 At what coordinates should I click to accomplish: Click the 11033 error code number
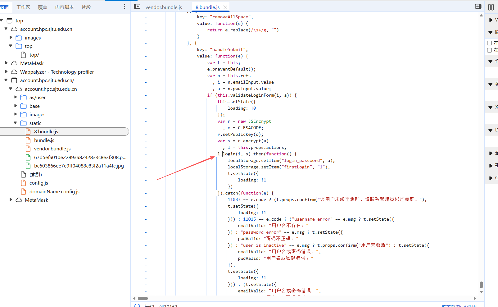pos(234,199)
